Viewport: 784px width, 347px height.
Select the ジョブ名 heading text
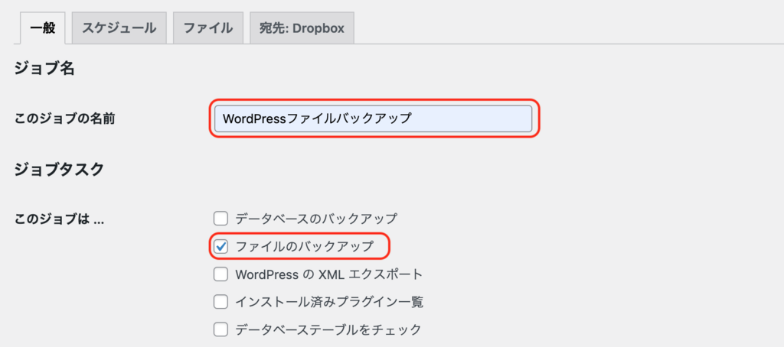[44, 68]
